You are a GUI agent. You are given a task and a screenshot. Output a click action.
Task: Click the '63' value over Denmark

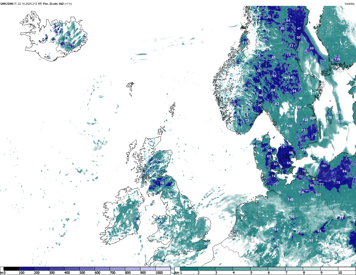click(276, 164)
